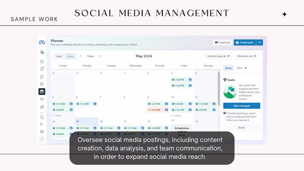Click the Create ad button

(222, 43)
